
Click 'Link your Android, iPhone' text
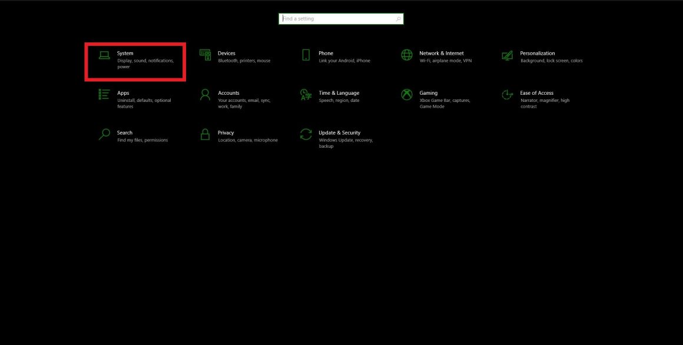[x=344, y=61]
